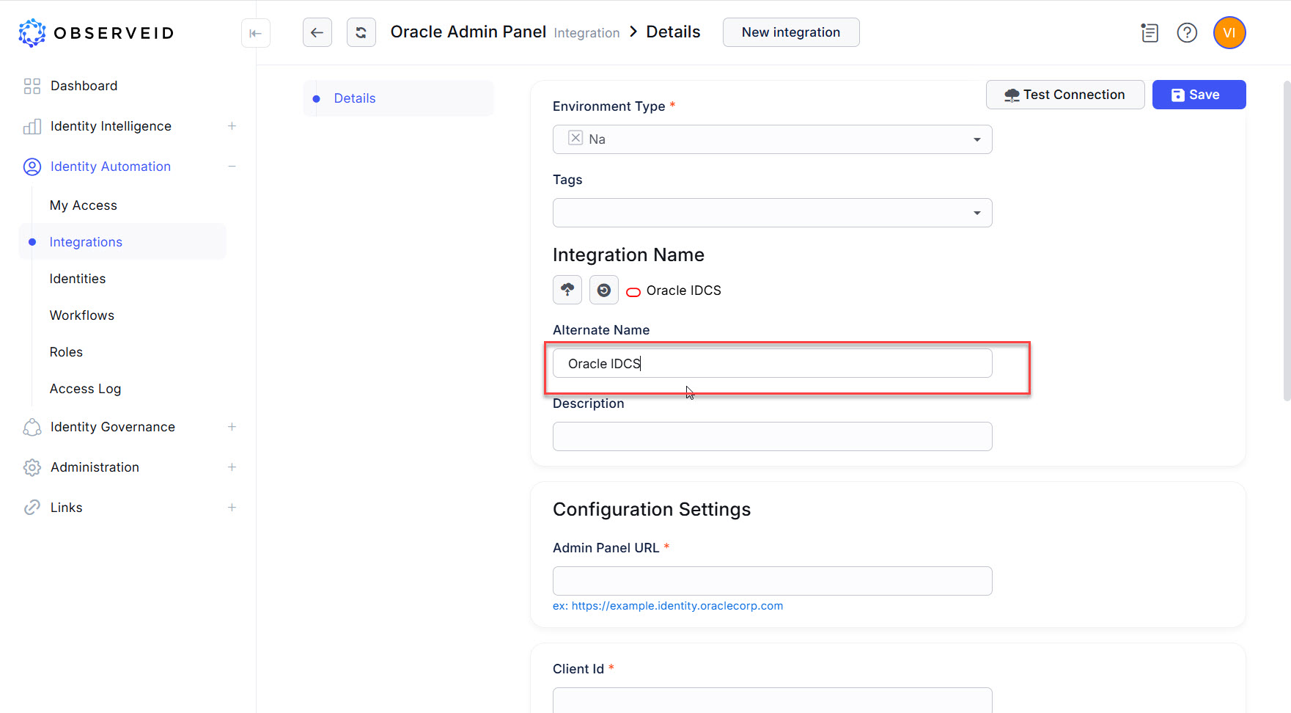Click the cloud upload icon near Integration Name

pyautogui.click(x=567, y=290)
